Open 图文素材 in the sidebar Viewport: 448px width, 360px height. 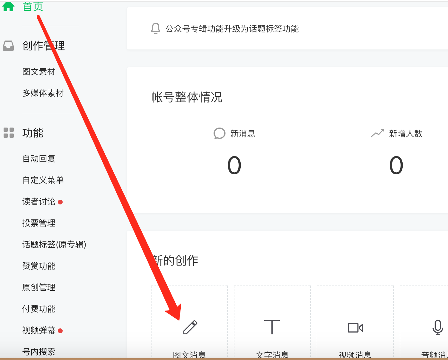click(x=39, y=72)
